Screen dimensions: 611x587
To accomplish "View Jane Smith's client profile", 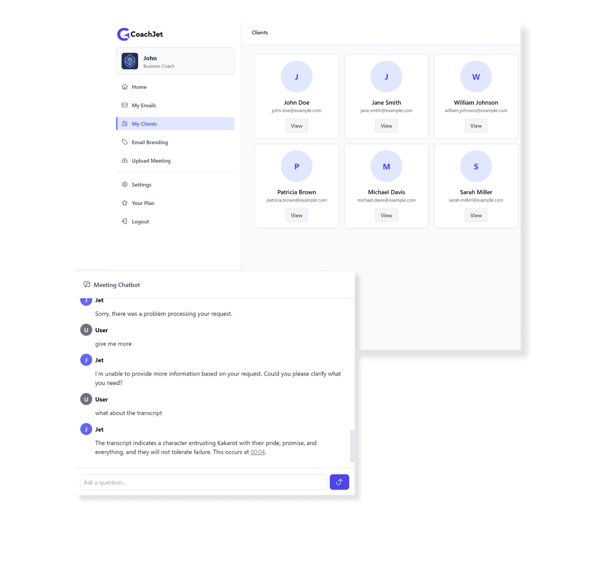I will (386, 126).
